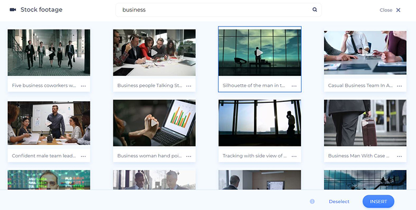Open options menu for Tracking with side view
The image size is (416, 210).
click(294, 156)
